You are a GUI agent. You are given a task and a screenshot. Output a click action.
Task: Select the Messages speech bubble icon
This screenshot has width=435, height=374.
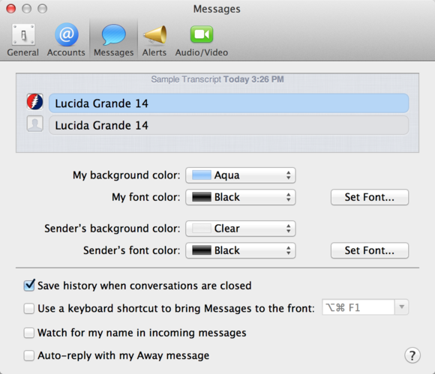click(x=113, y=35)
